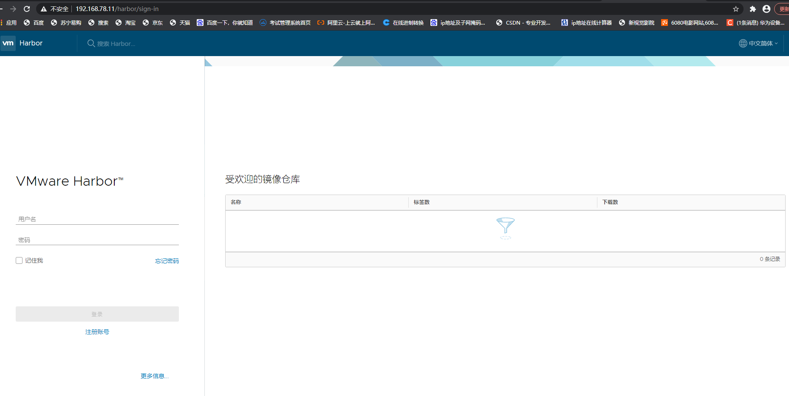Open the 搜索 bookmark
The height and width of the screenshot is (396, 789).
[99, 23]
